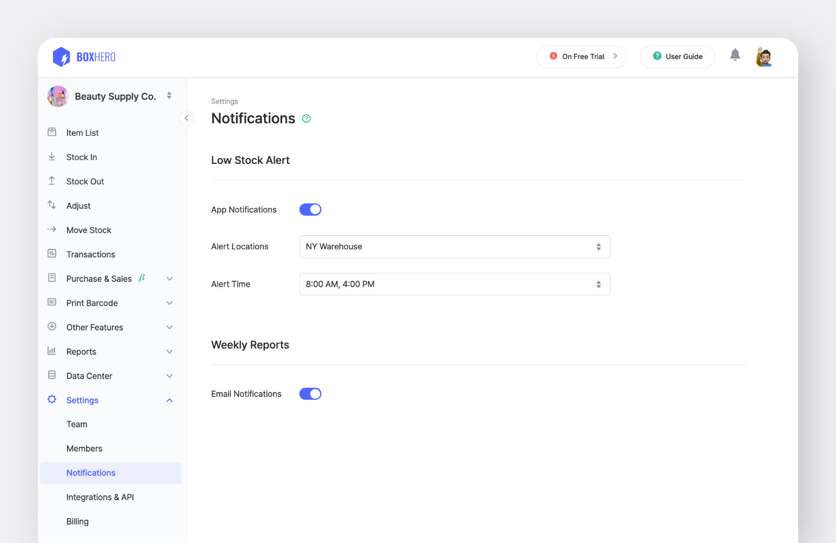
Task: Open the User Guide
Action: click(x=678, y=57)
